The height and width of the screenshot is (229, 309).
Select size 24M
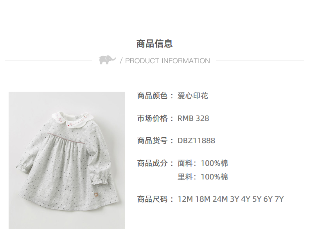pyautogui.click(x=220, y=199)
